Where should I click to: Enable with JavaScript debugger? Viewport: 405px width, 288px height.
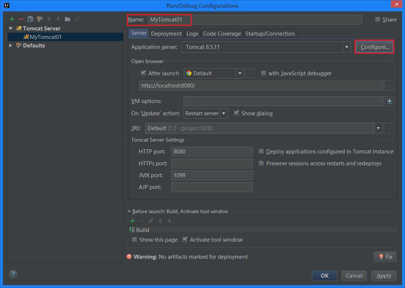point(263,73)
